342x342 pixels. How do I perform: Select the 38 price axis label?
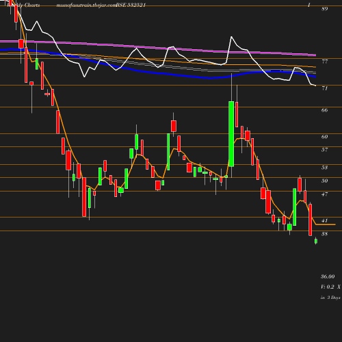(x=324, y=234)
